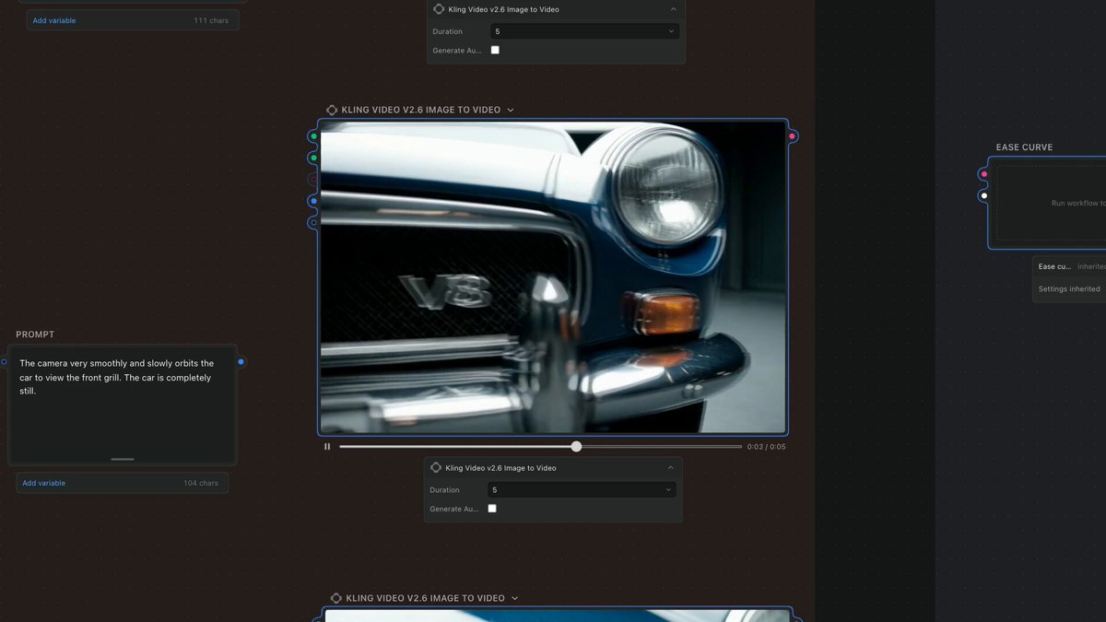Click the Kling icon in the settings panel at the top edge
Screen dimensions: 1106x622
[439, 9]
